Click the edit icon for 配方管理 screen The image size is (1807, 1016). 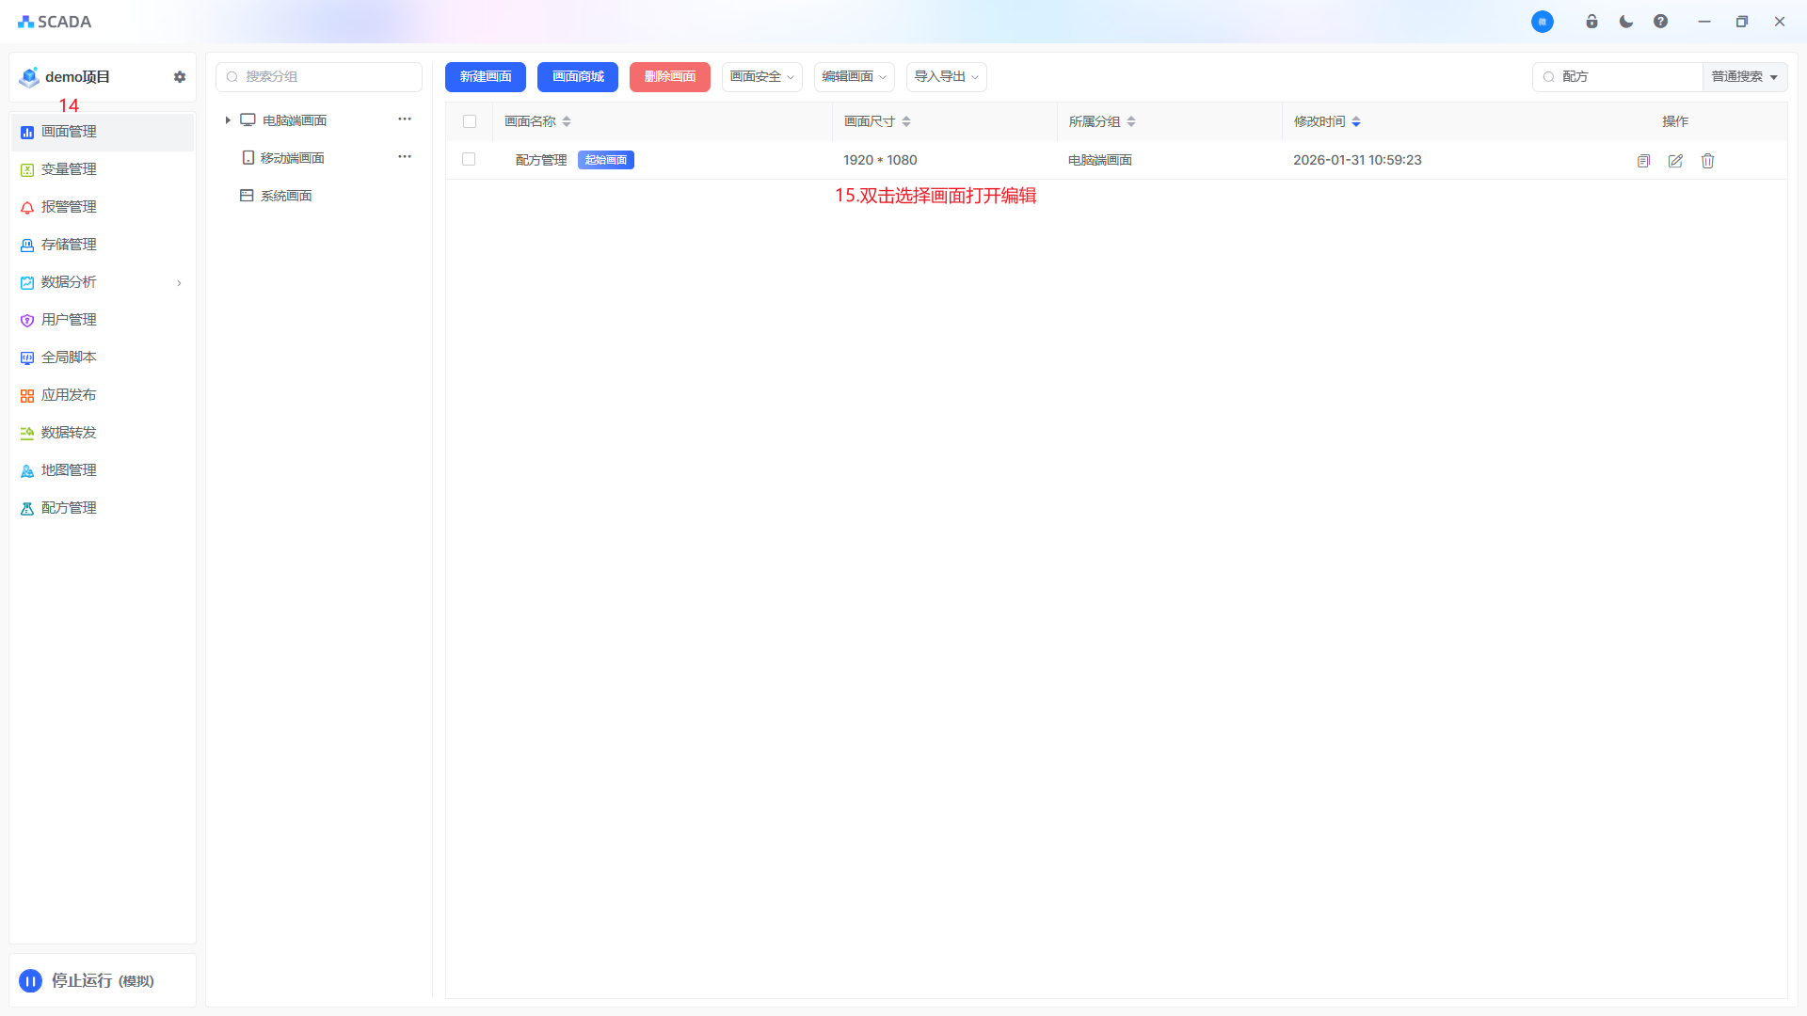click(x=1675, y=161)
